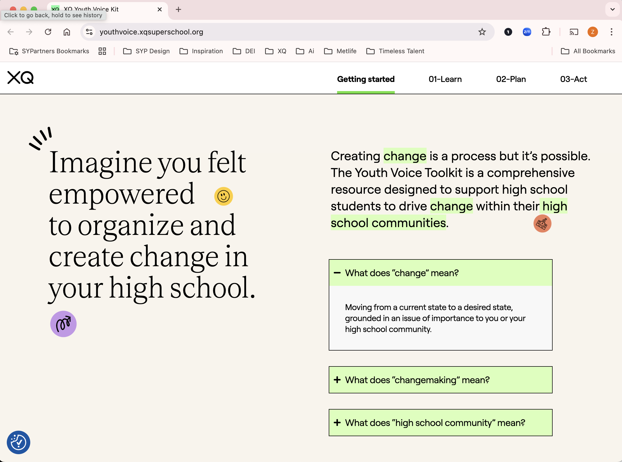The image size is (622, 462).
Task: Click the XQ logo in header
Action: pyautogui.click(x=20, y=78)
